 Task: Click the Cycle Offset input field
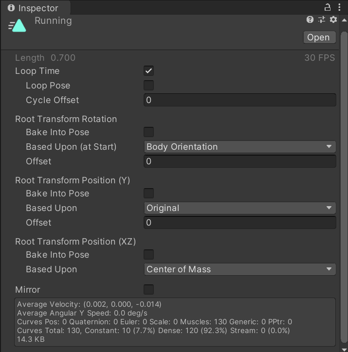pos(240,100)
